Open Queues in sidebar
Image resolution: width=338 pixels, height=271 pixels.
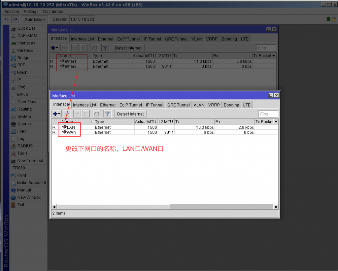[24, 124]
